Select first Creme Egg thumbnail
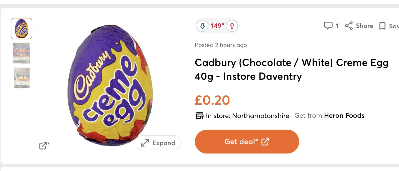This screenshot has width=399, height=171. (x=22, y=28)
